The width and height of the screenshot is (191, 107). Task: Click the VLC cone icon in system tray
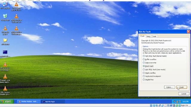(x=177, y=102)
